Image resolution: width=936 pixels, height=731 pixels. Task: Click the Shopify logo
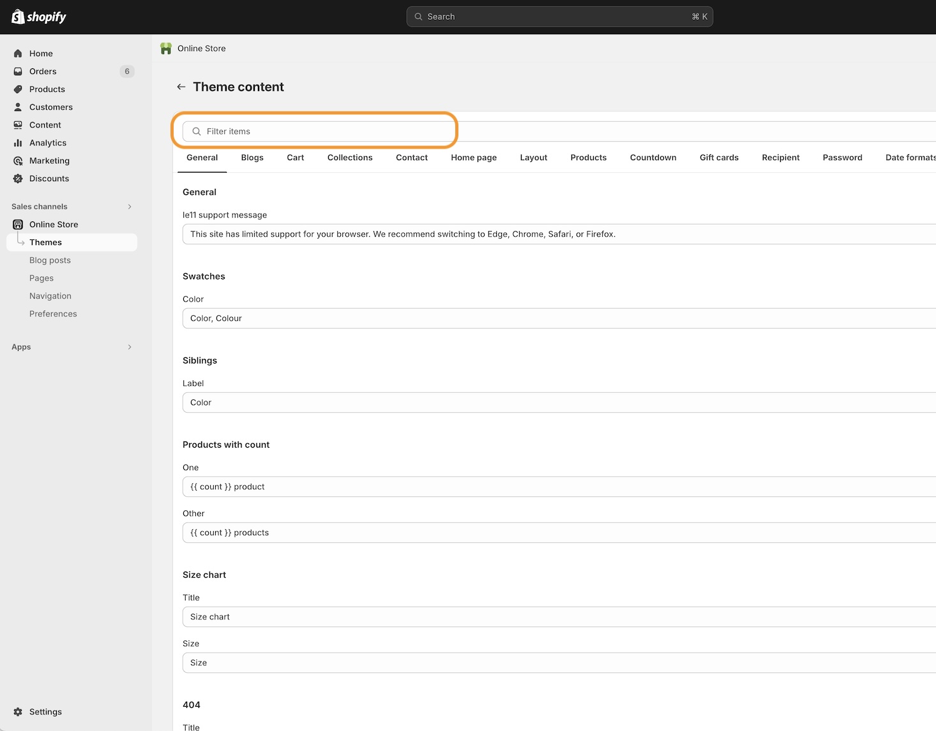[39, 17]
